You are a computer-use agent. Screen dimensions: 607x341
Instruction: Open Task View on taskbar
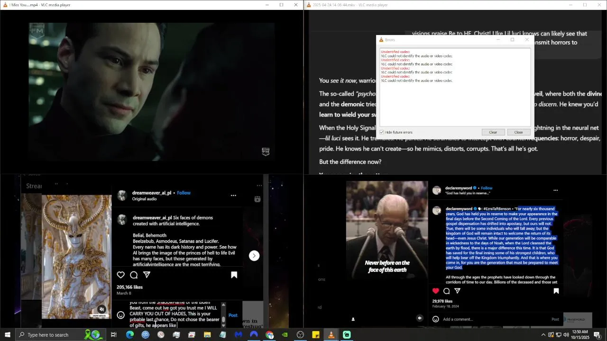114,335
